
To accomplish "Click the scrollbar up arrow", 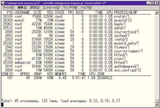I will [157, 13].
